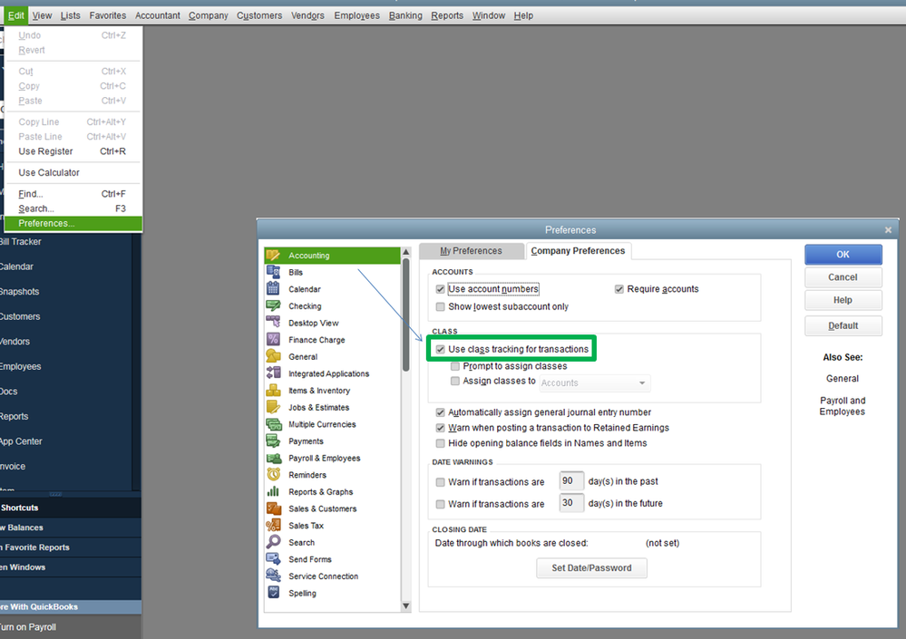
Task: Click the Finance Charge percent icon
Action: 273,339
